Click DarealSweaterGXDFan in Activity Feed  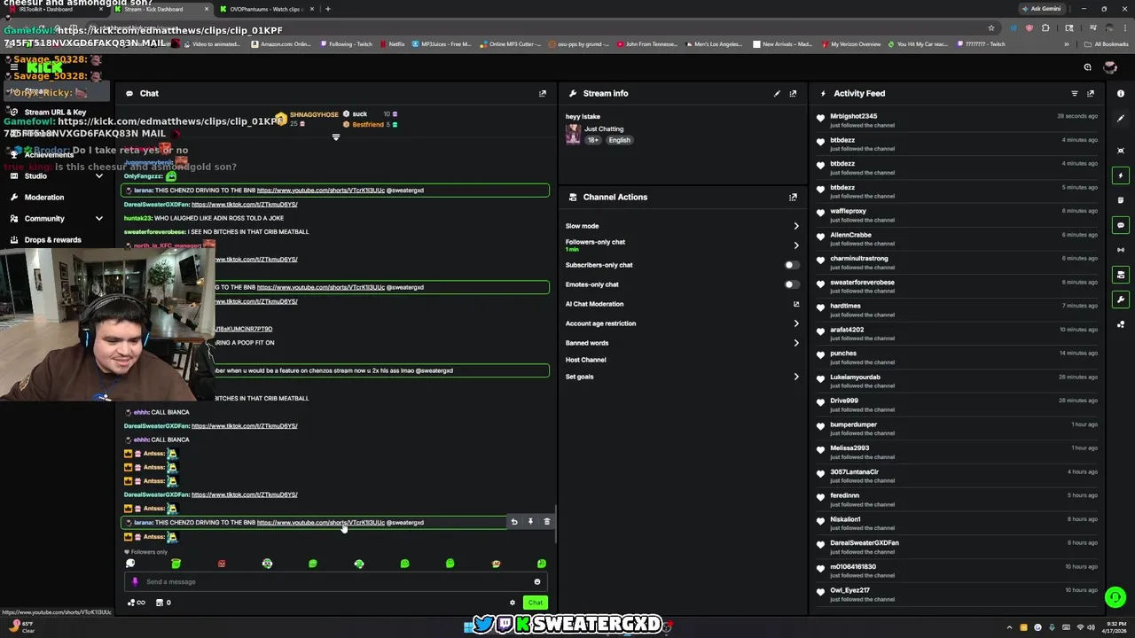point(865,543)
